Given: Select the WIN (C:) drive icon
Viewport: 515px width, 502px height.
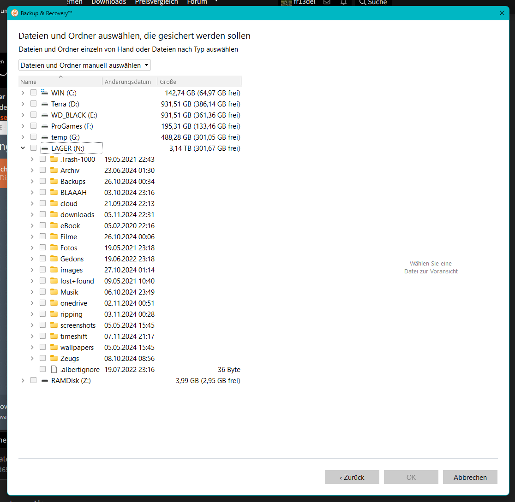Looking at the screenshot, I should tap(45, 93).
